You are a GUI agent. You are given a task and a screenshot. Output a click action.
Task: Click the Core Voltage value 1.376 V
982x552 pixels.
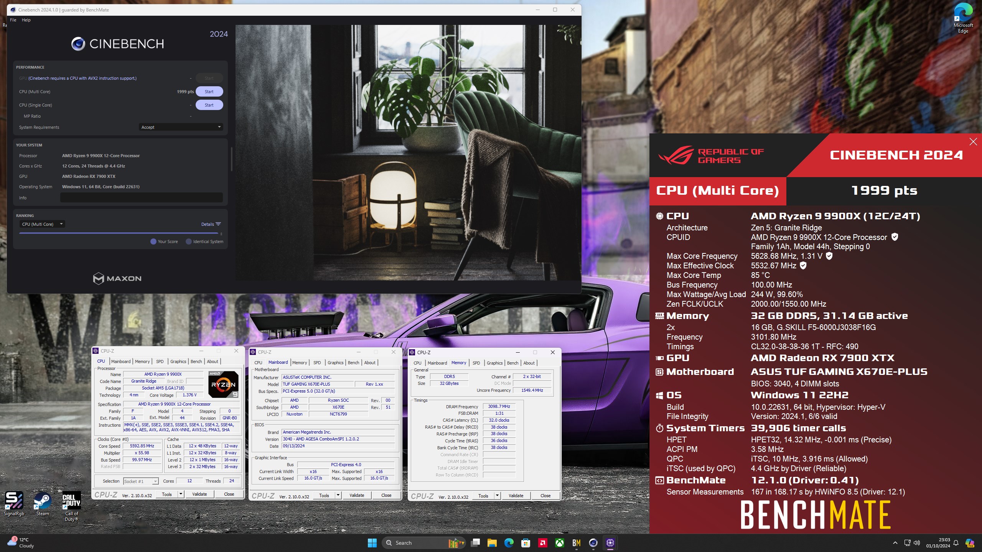189,395
